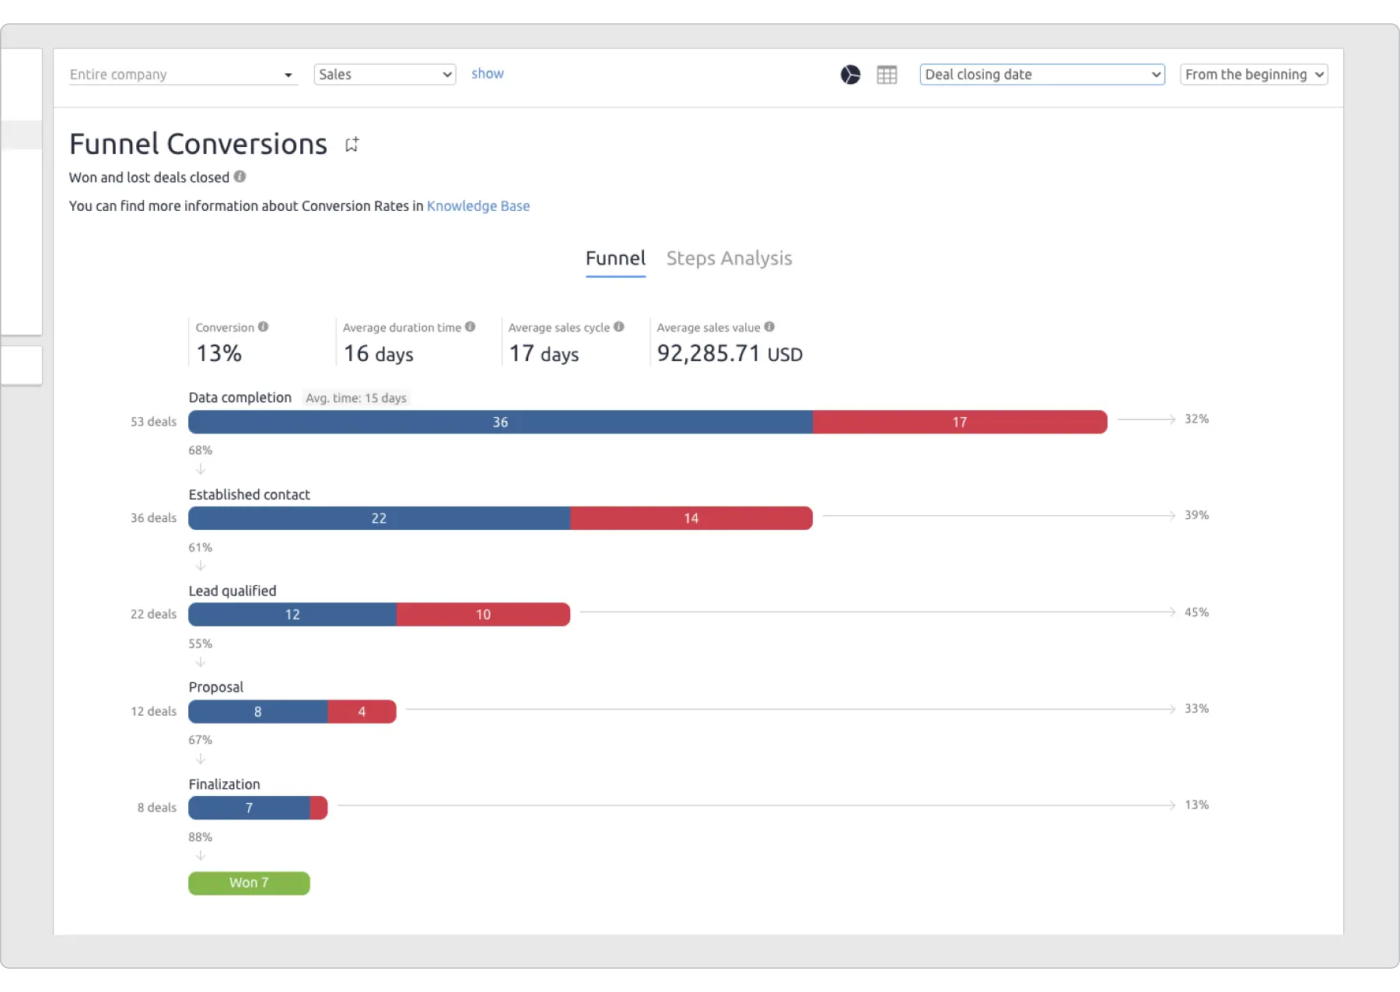Open the Sales pipeline dropdown
This screenshot has height=992, width=1400.
point(385,75)
